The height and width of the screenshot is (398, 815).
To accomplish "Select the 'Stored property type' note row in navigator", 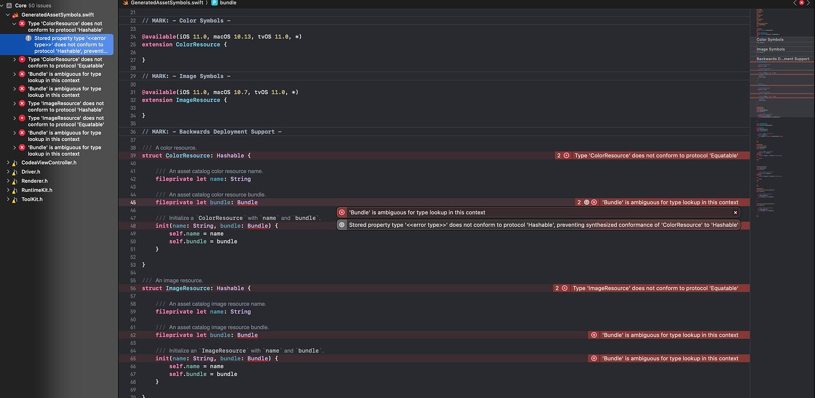I will point(57,44).
